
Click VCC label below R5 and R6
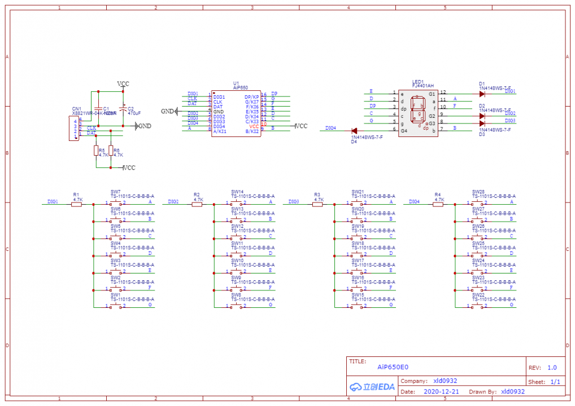coord(129,167)
